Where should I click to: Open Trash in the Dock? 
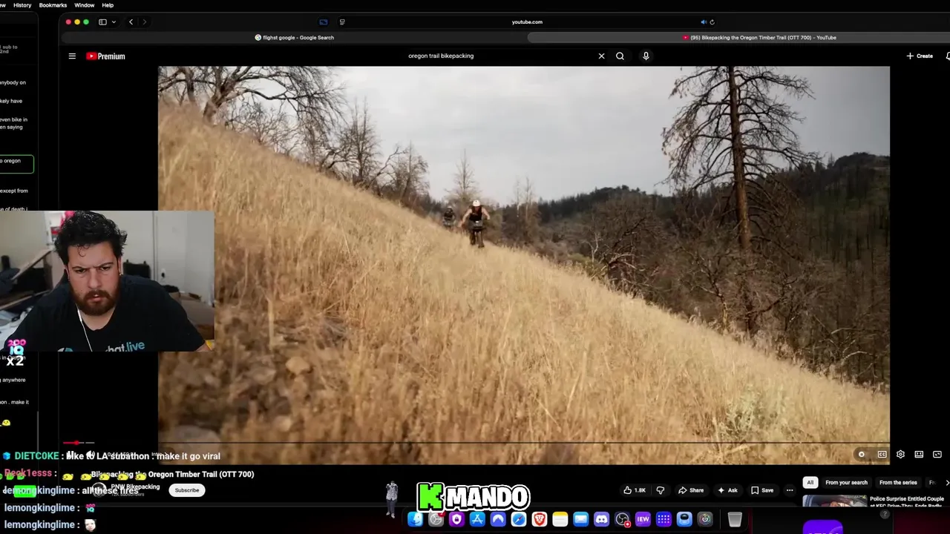(x=734, y=520)
